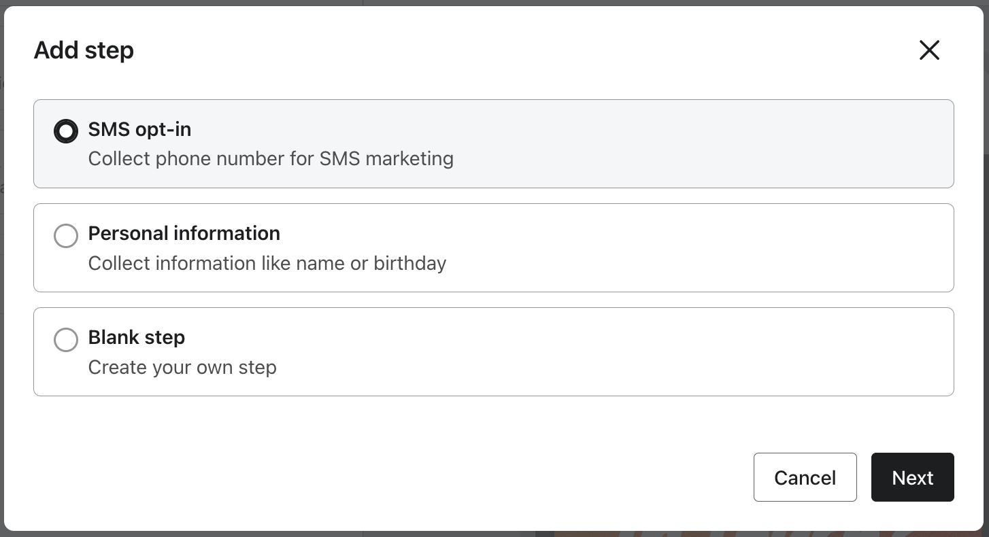
Task: Deselect SMS opt-in by choosing Blank step
Action: [x=66, y=340]
